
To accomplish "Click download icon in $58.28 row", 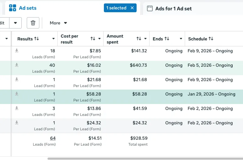I will [x=17, y=94].
